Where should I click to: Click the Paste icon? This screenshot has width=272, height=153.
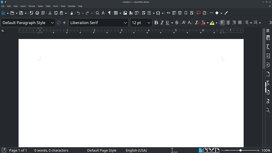pos(61,13)
